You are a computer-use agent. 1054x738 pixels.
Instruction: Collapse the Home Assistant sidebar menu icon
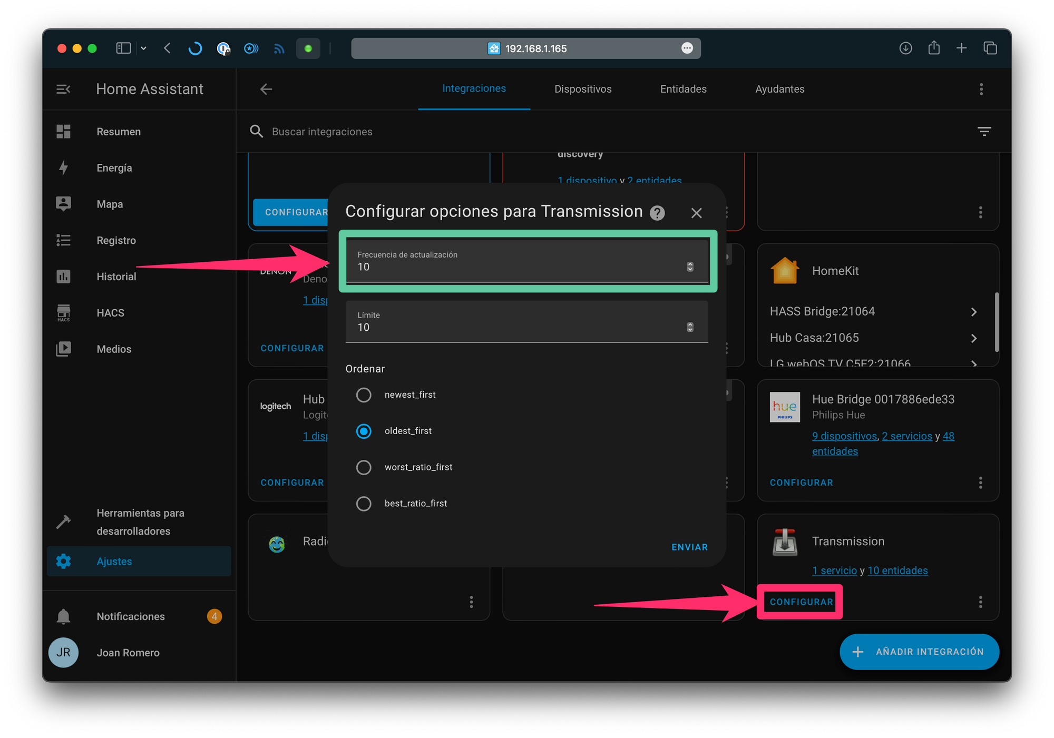[63, 89]
